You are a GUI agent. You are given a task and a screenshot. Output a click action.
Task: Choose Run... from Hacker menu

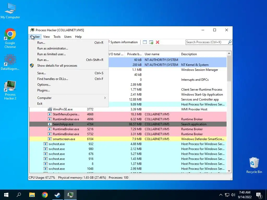pyautogui.click(x=69, y=42)
